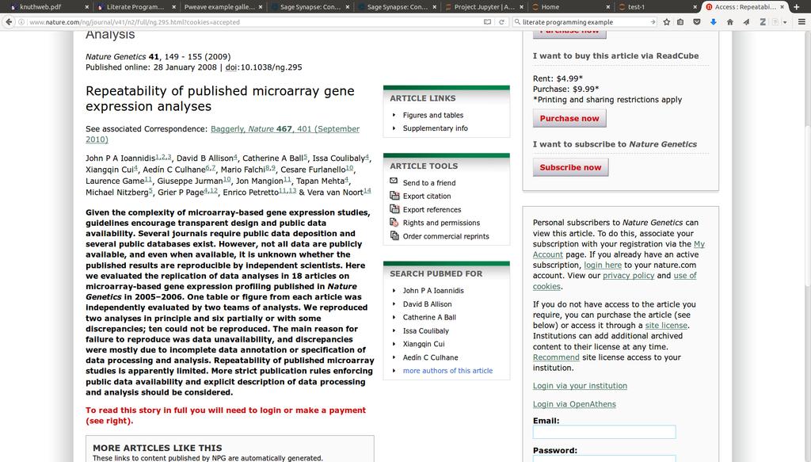Open the Figures and tables link
Viewport: 811px width, 462px height.
(433, 116)
